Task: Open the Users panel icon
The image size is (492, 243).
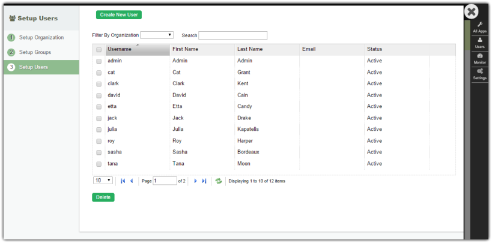Action: (479, 43)
